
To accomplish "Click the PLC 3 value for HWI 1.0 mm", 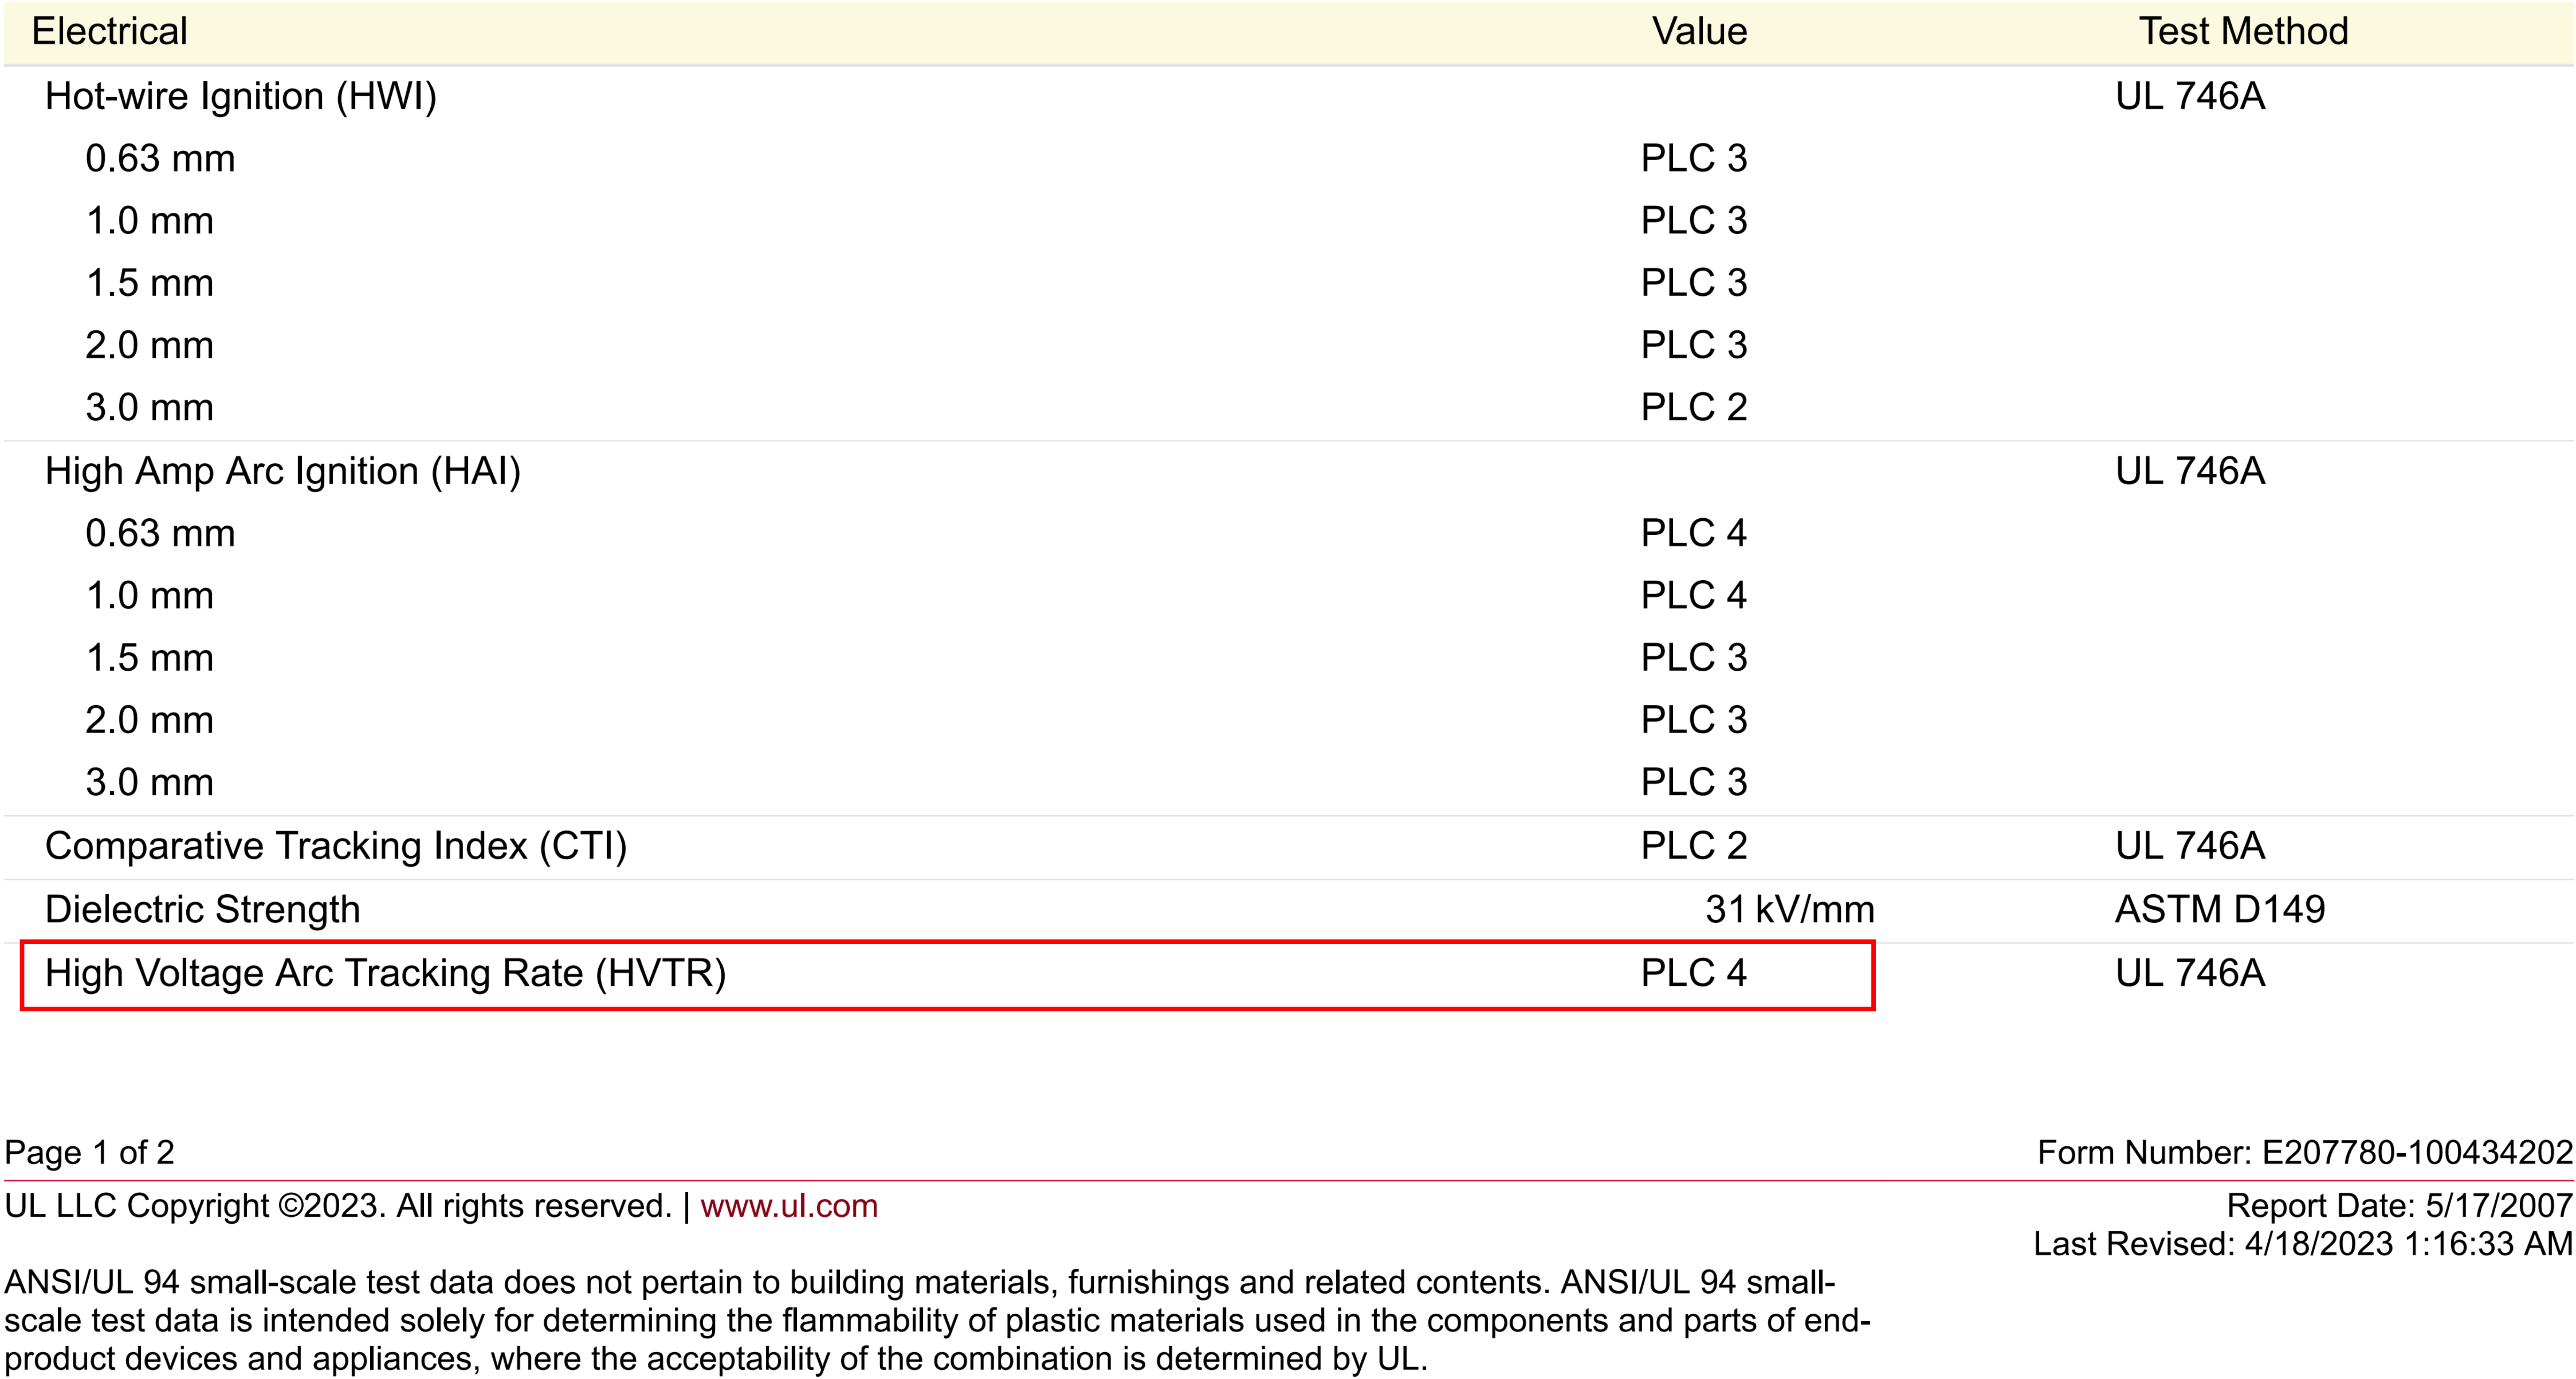I will [1693, 221].
